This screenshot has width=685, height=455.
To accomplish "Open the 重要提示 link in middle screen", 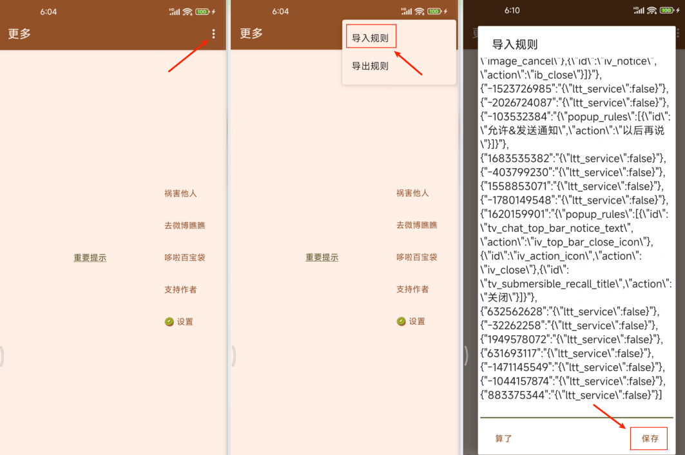I will pyautogui.click(x=322, y=258).
